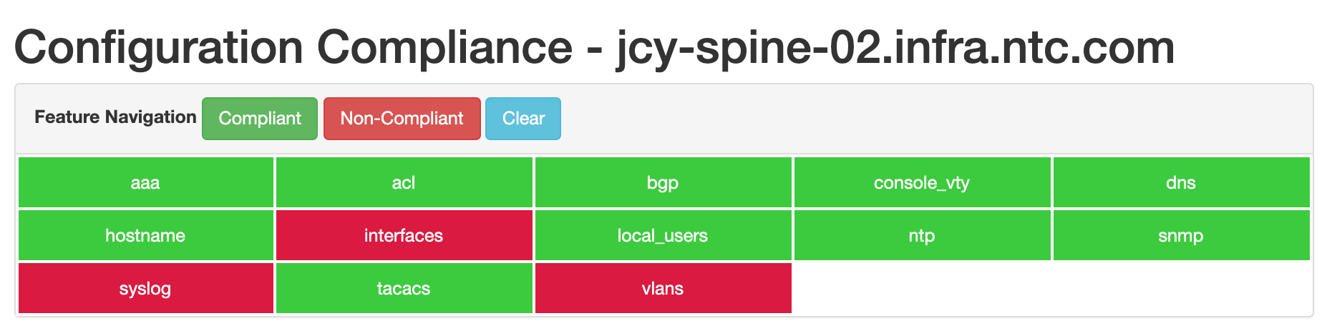View the non-compliant interfaces tile
The height and width of the screenshot is (336, 1327).
point(404,235)
